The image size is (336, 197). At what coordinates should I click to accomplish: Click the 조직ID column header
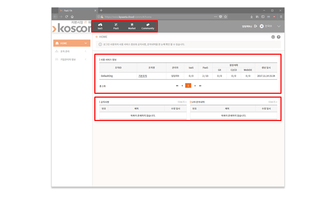point(118,68)
